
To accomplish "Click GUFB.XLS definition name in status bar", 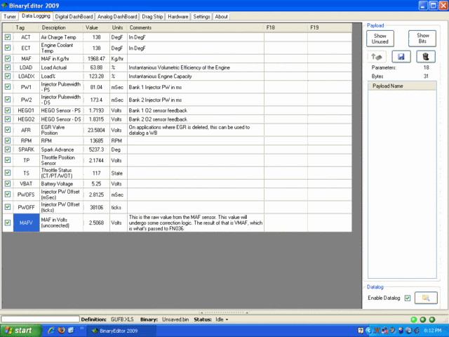I will tap(122, 319).
